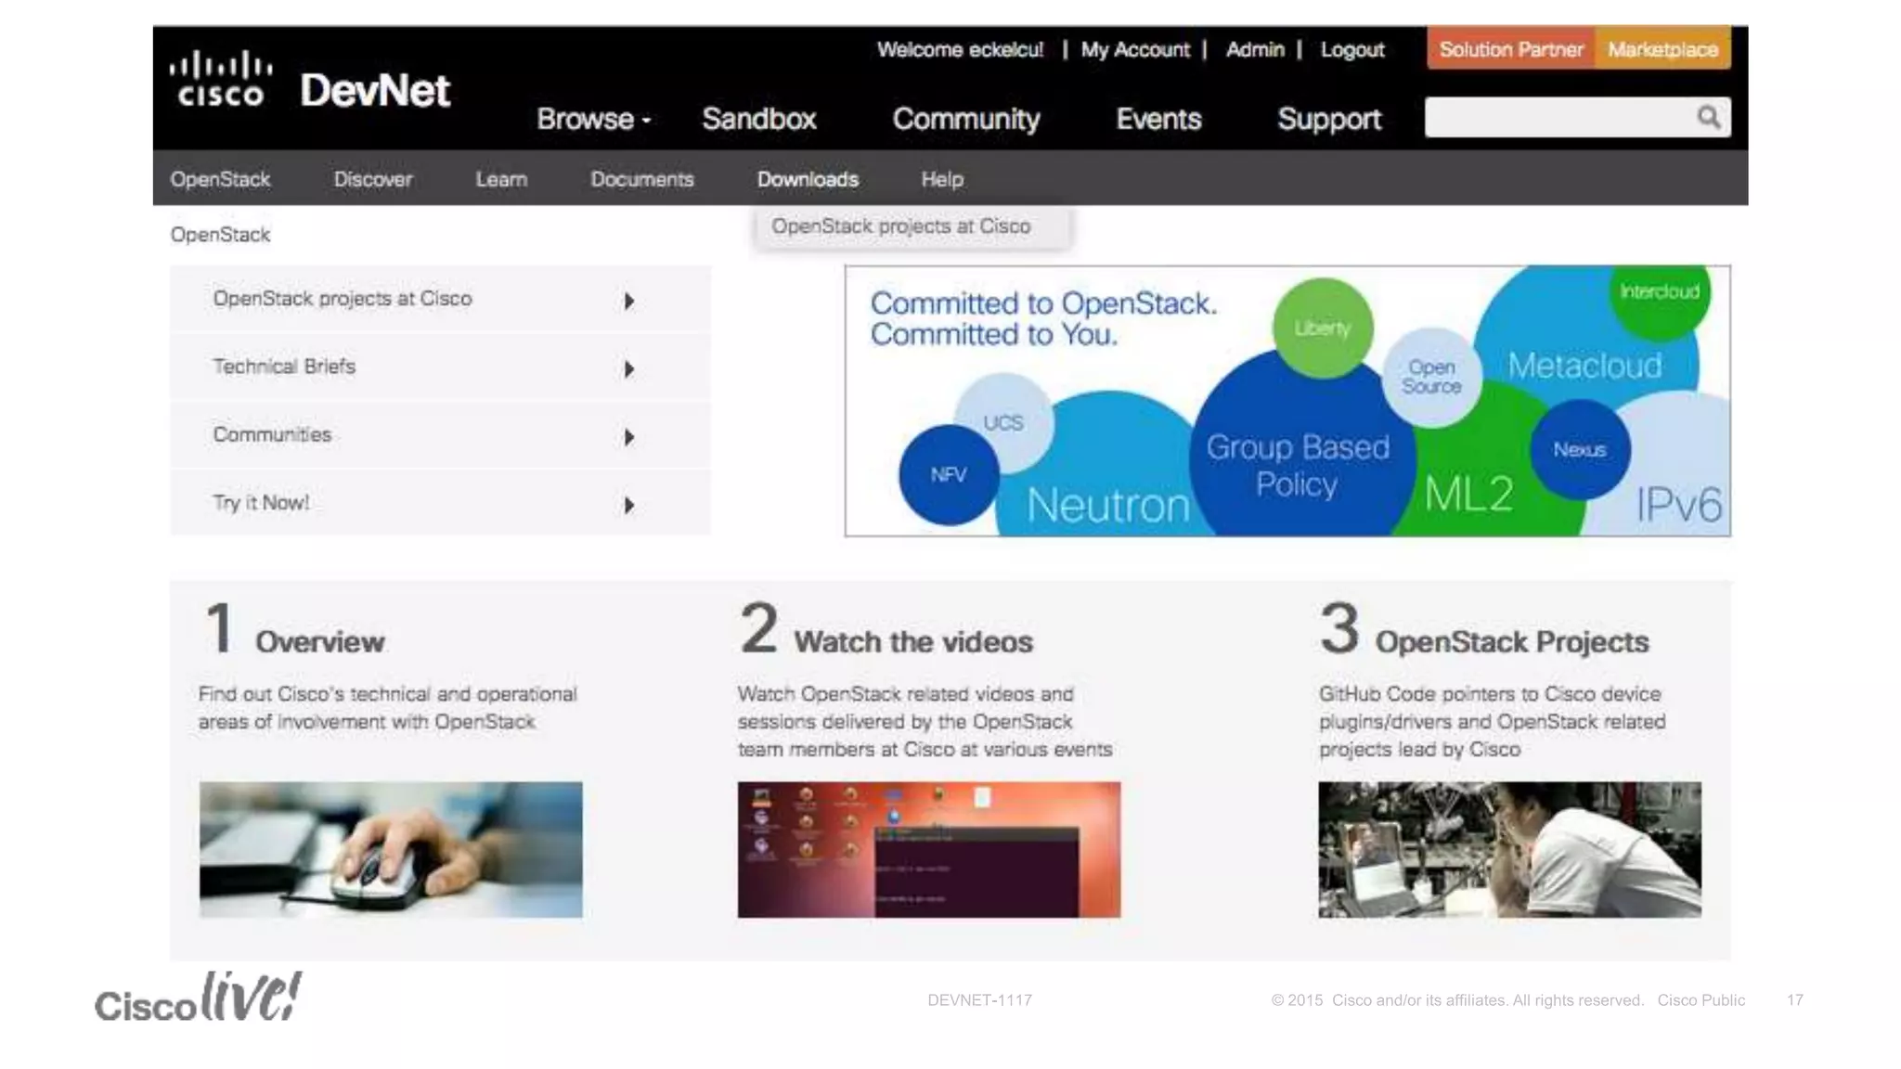Click the Cisco logo in header
This screenshot has width=1901, height=1069.
coord(221,80)
